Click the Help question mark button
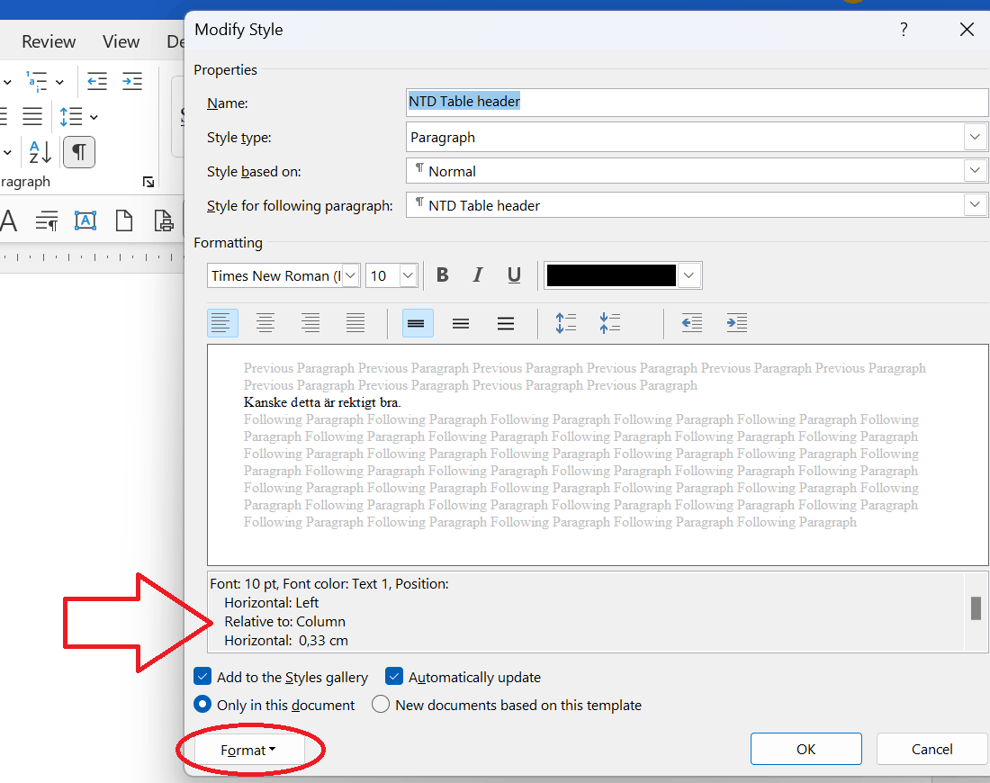 pyautogui.click(x=904, y=29)
